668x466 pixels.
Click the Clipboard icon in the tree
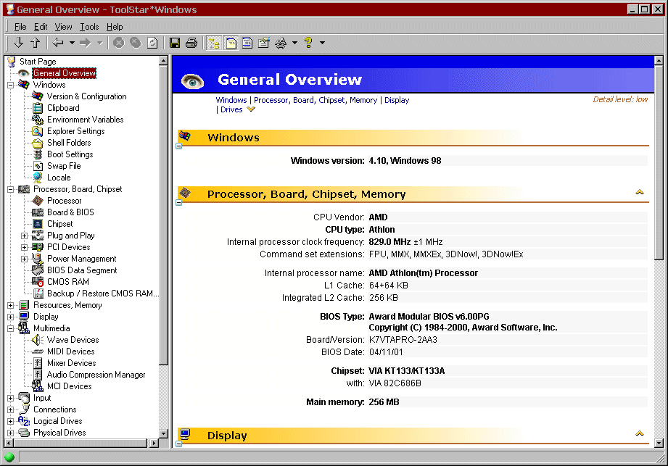click(x=38, y=108)
